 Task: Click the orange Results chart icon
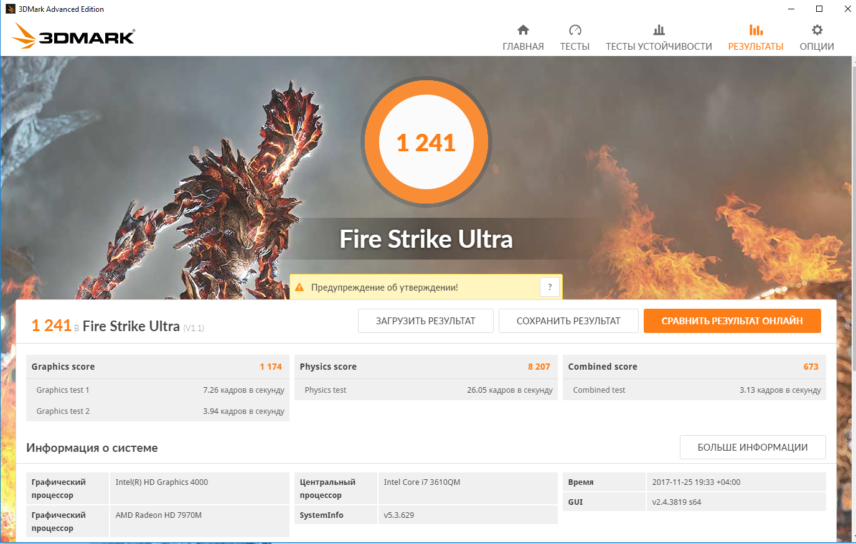point(756,30)
